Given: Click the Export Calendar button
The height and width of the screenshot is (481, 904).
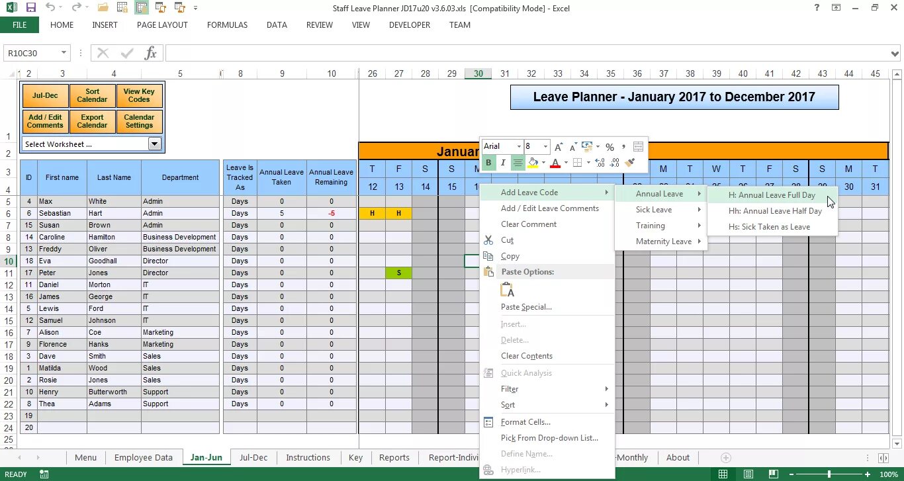Looking at the screenshot, I should [x=92, y=122].
